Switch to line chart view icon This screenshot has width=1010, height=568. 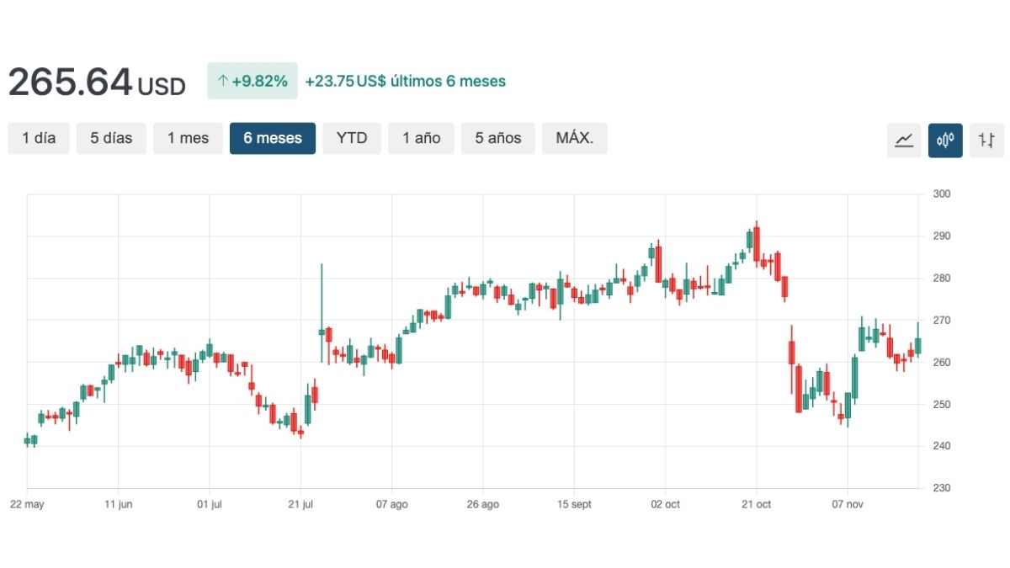(904, 140)
